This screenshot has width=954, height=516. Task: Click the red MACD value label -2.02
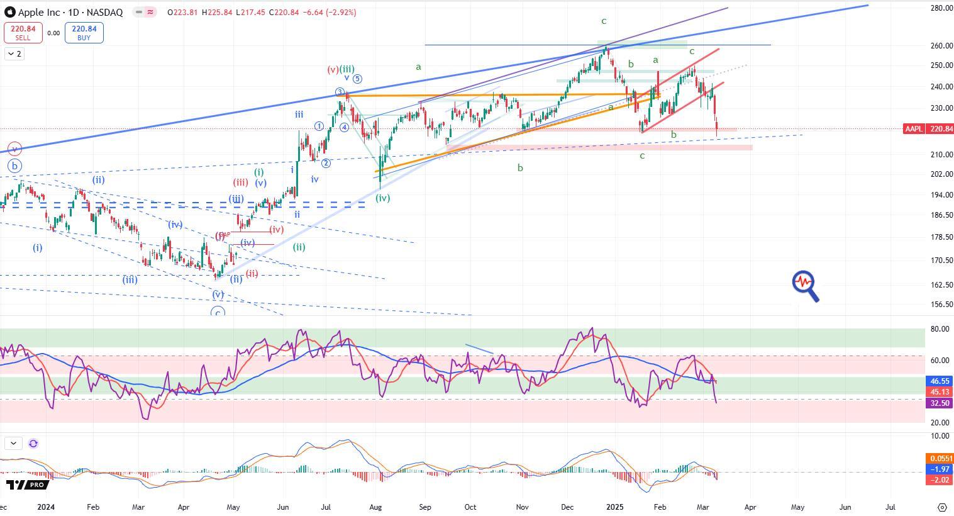point(940,480)
